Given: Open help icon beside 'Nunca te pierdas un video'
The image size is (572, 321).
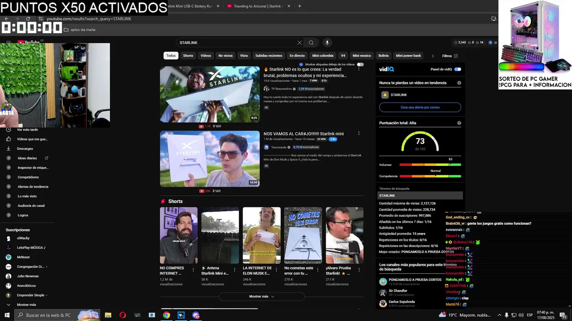Looking at the screenshot, I should pos(459,83).
